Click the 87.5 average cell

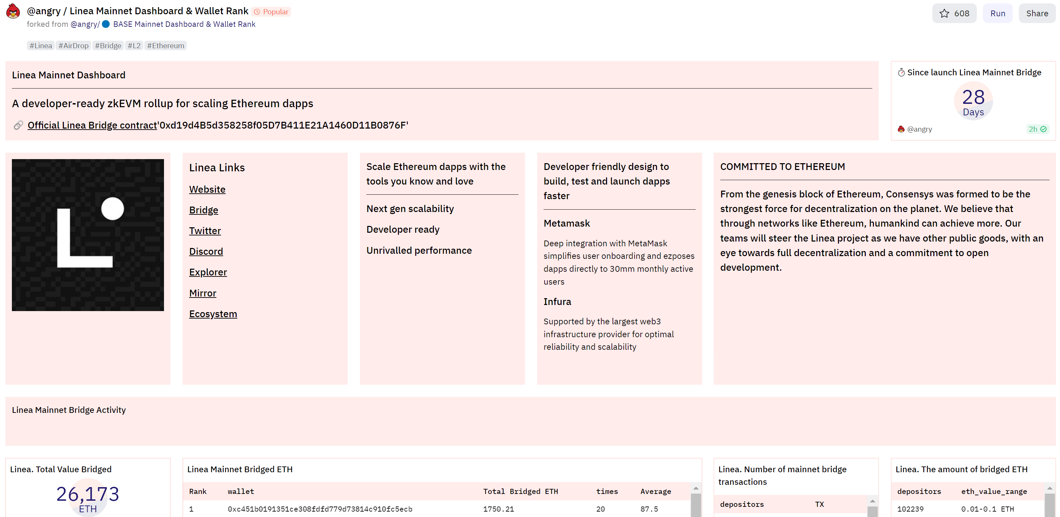point(649,509)
